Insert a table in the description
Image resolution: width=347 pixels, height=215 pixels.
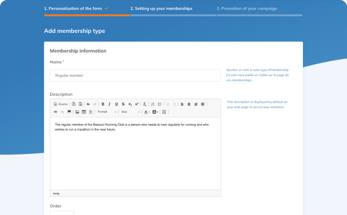pos(84,112)
